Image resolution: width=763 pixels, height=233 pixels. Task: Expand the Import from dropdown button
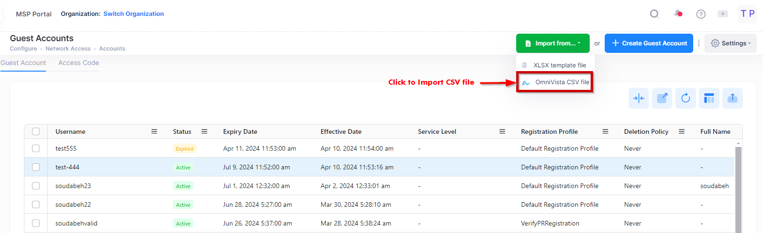pos(553,44)
